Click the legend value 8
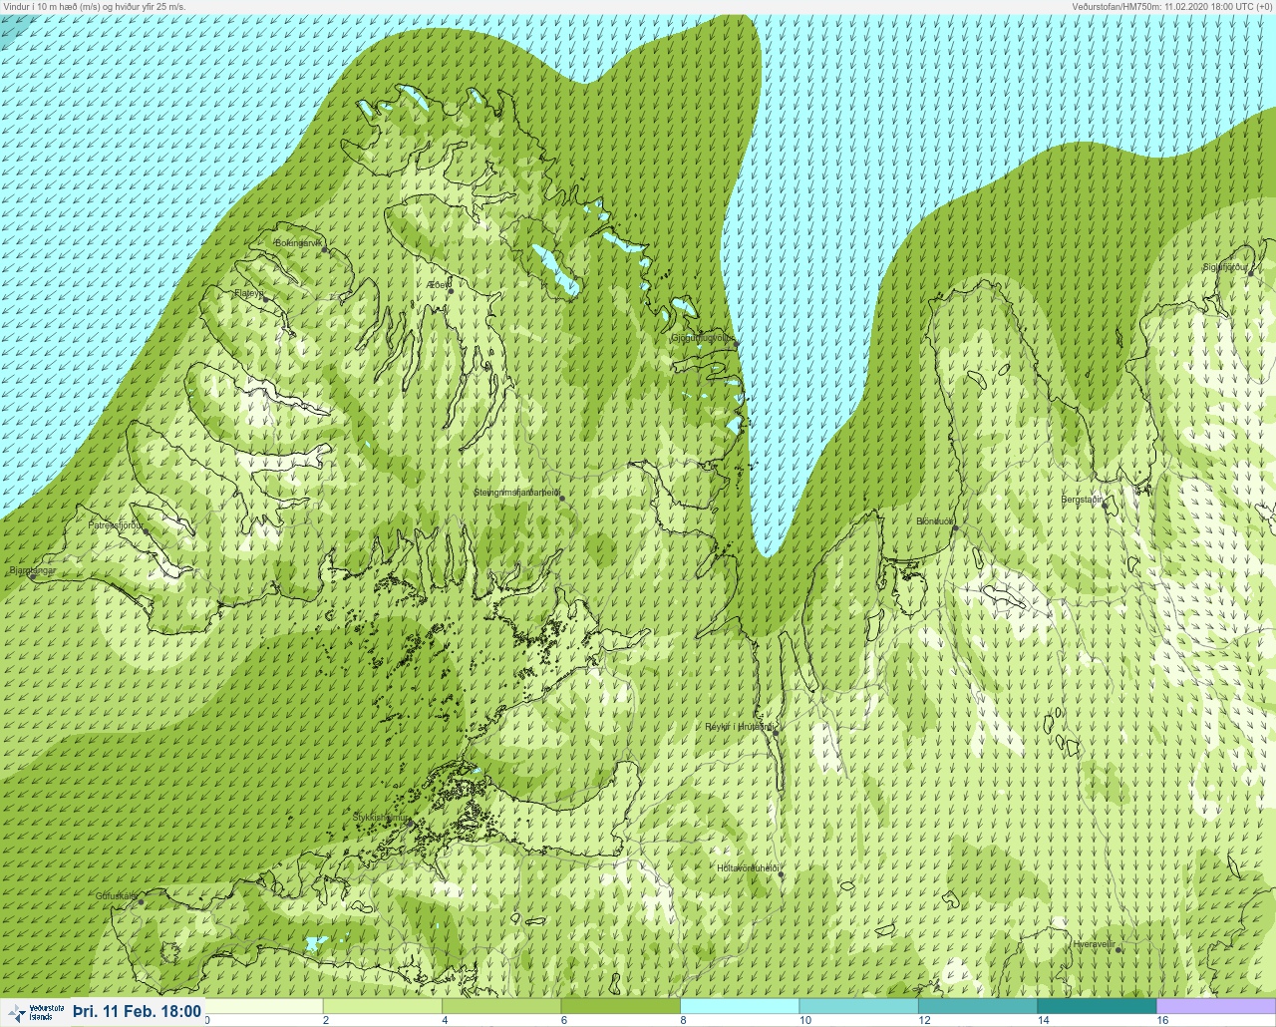 (684, 1021)
